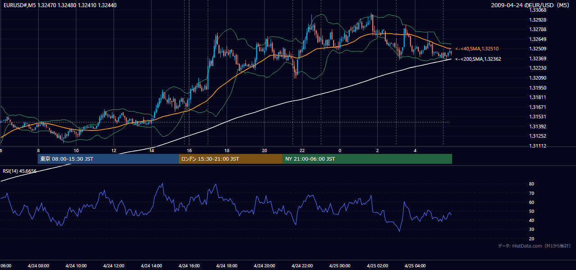The height and width of the screenshot is (270, 576).
Task: Click the 1.31811 price axis value
Action: pyautogui.click(x=538, y=97)
